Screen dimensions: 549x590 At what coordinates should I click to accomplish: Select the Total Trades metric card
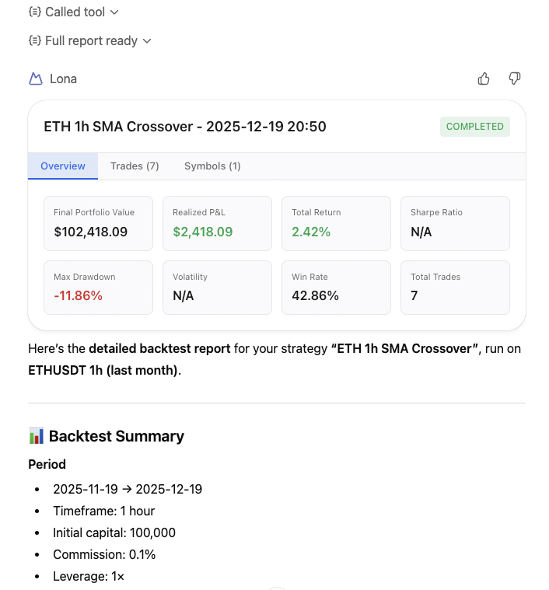point(455,288)
